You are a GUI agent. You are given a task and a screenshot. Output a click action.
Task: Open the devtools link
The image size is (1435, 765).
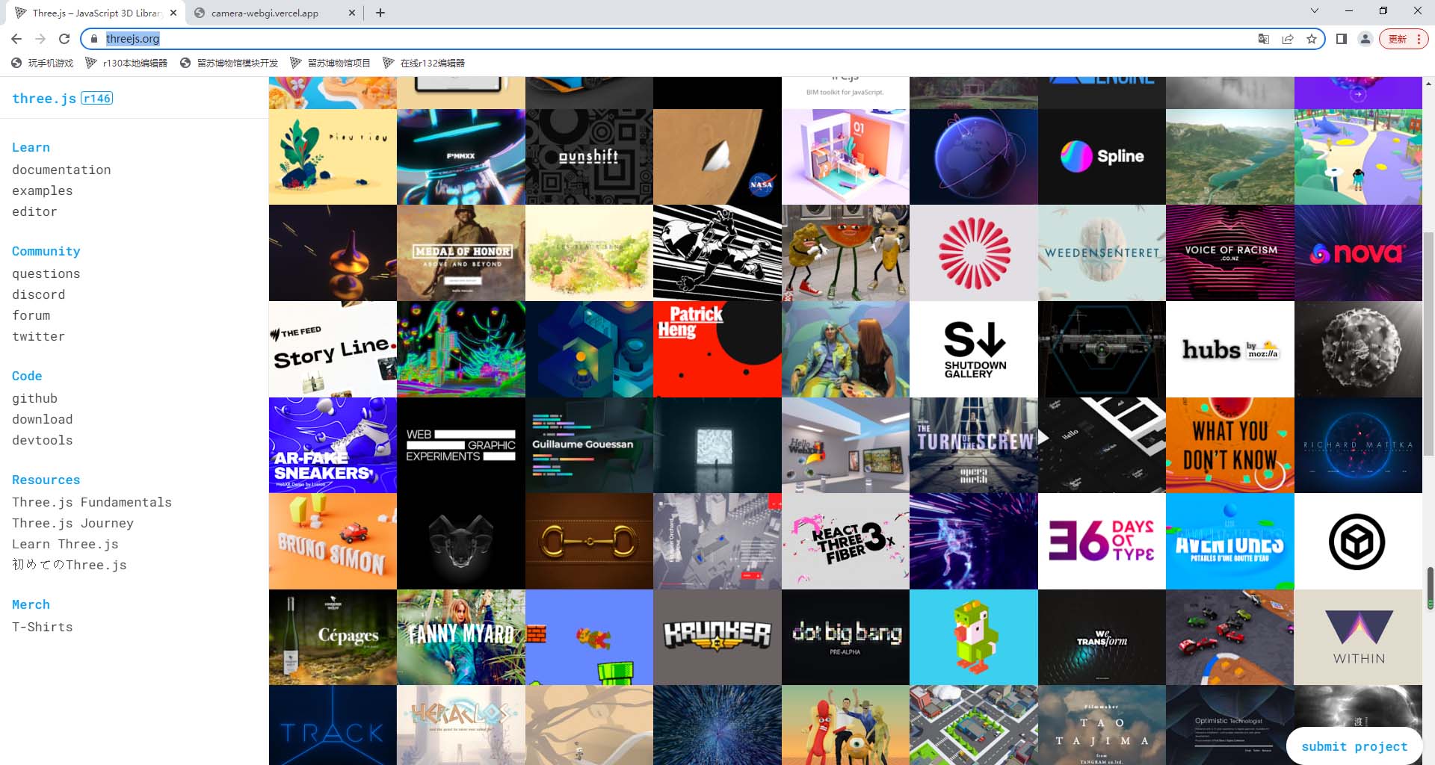tap(42, 440)
